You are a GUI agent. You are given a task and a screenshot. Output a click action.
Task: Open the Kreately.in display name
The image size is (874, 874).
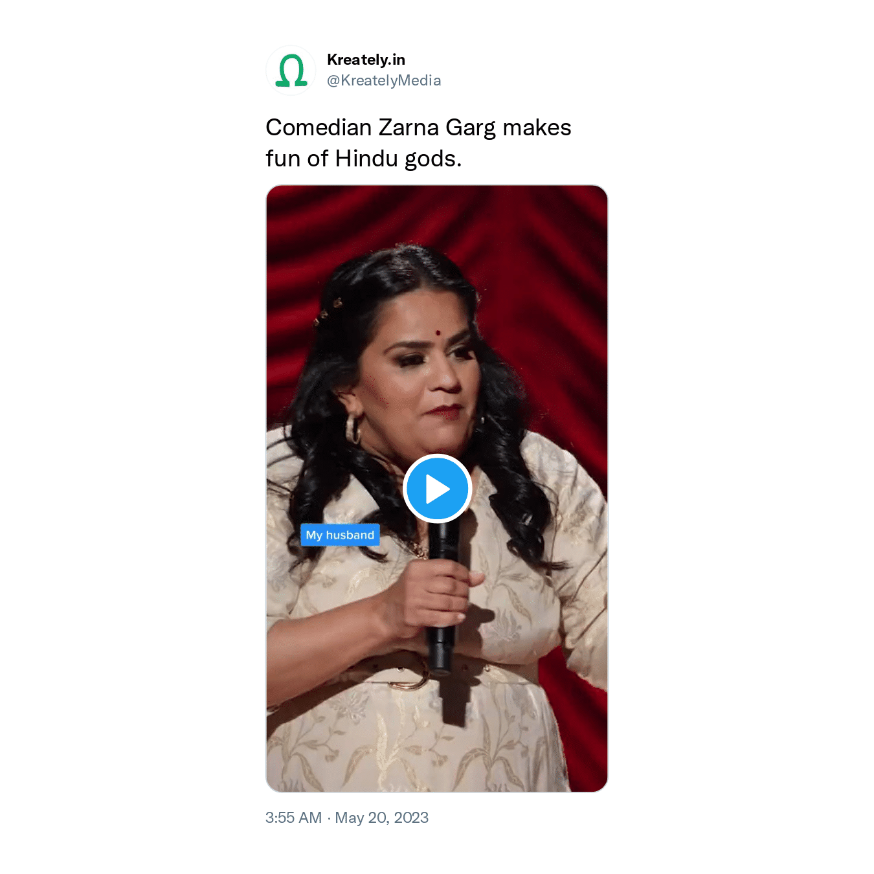(x=366, y=60)
